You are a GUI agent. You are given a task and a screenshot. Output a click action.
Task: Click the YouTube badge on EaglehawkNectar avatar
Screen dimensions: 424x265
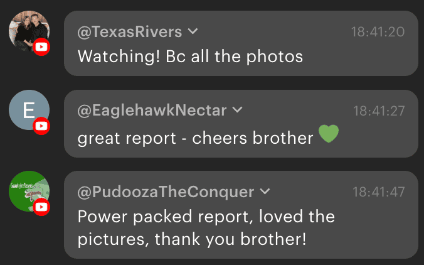click(41, 127)
